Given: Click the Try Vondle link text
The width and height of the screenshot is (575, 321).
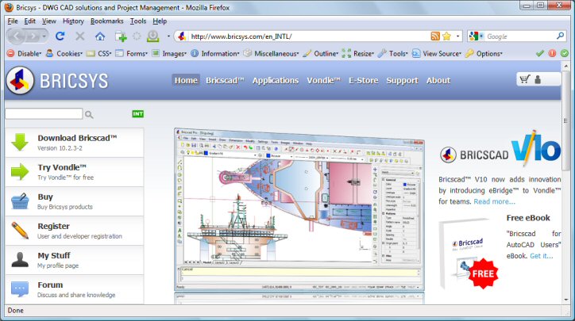Looking at the screenshot, I should point(62,167).
